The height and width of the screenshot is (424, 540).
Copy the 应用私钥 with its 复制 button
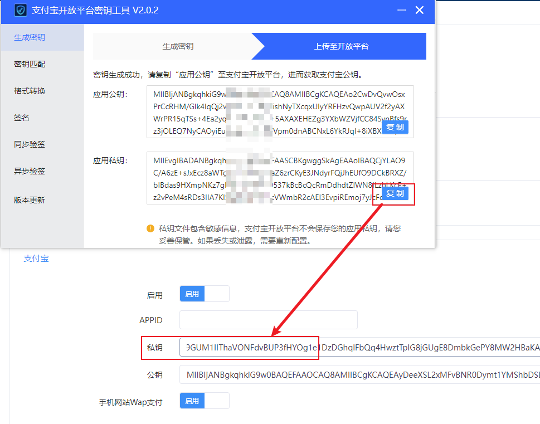point(395,193)
